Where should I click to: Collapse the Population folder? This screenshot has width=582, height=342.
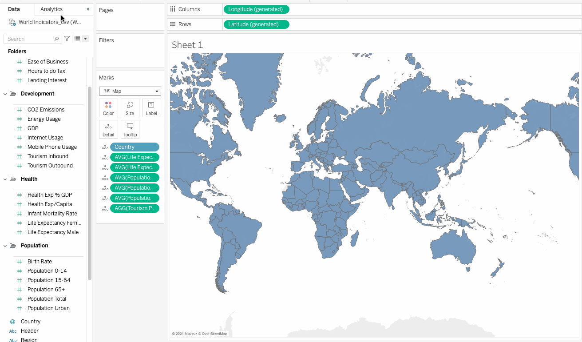pyautogui.click(x=5, y=246)
